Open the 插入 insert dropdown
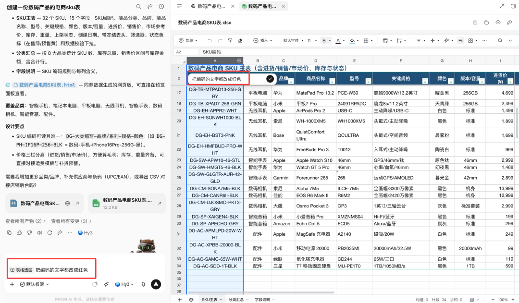This screenshot has width=519, height=303. point(262,40)
